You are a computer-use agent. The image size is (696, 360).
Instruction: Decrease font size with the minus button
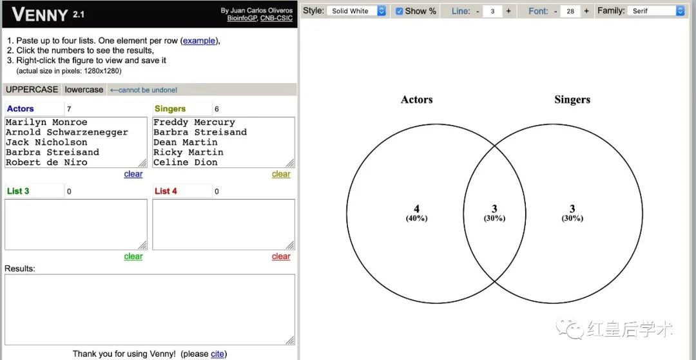click(556, 11)
